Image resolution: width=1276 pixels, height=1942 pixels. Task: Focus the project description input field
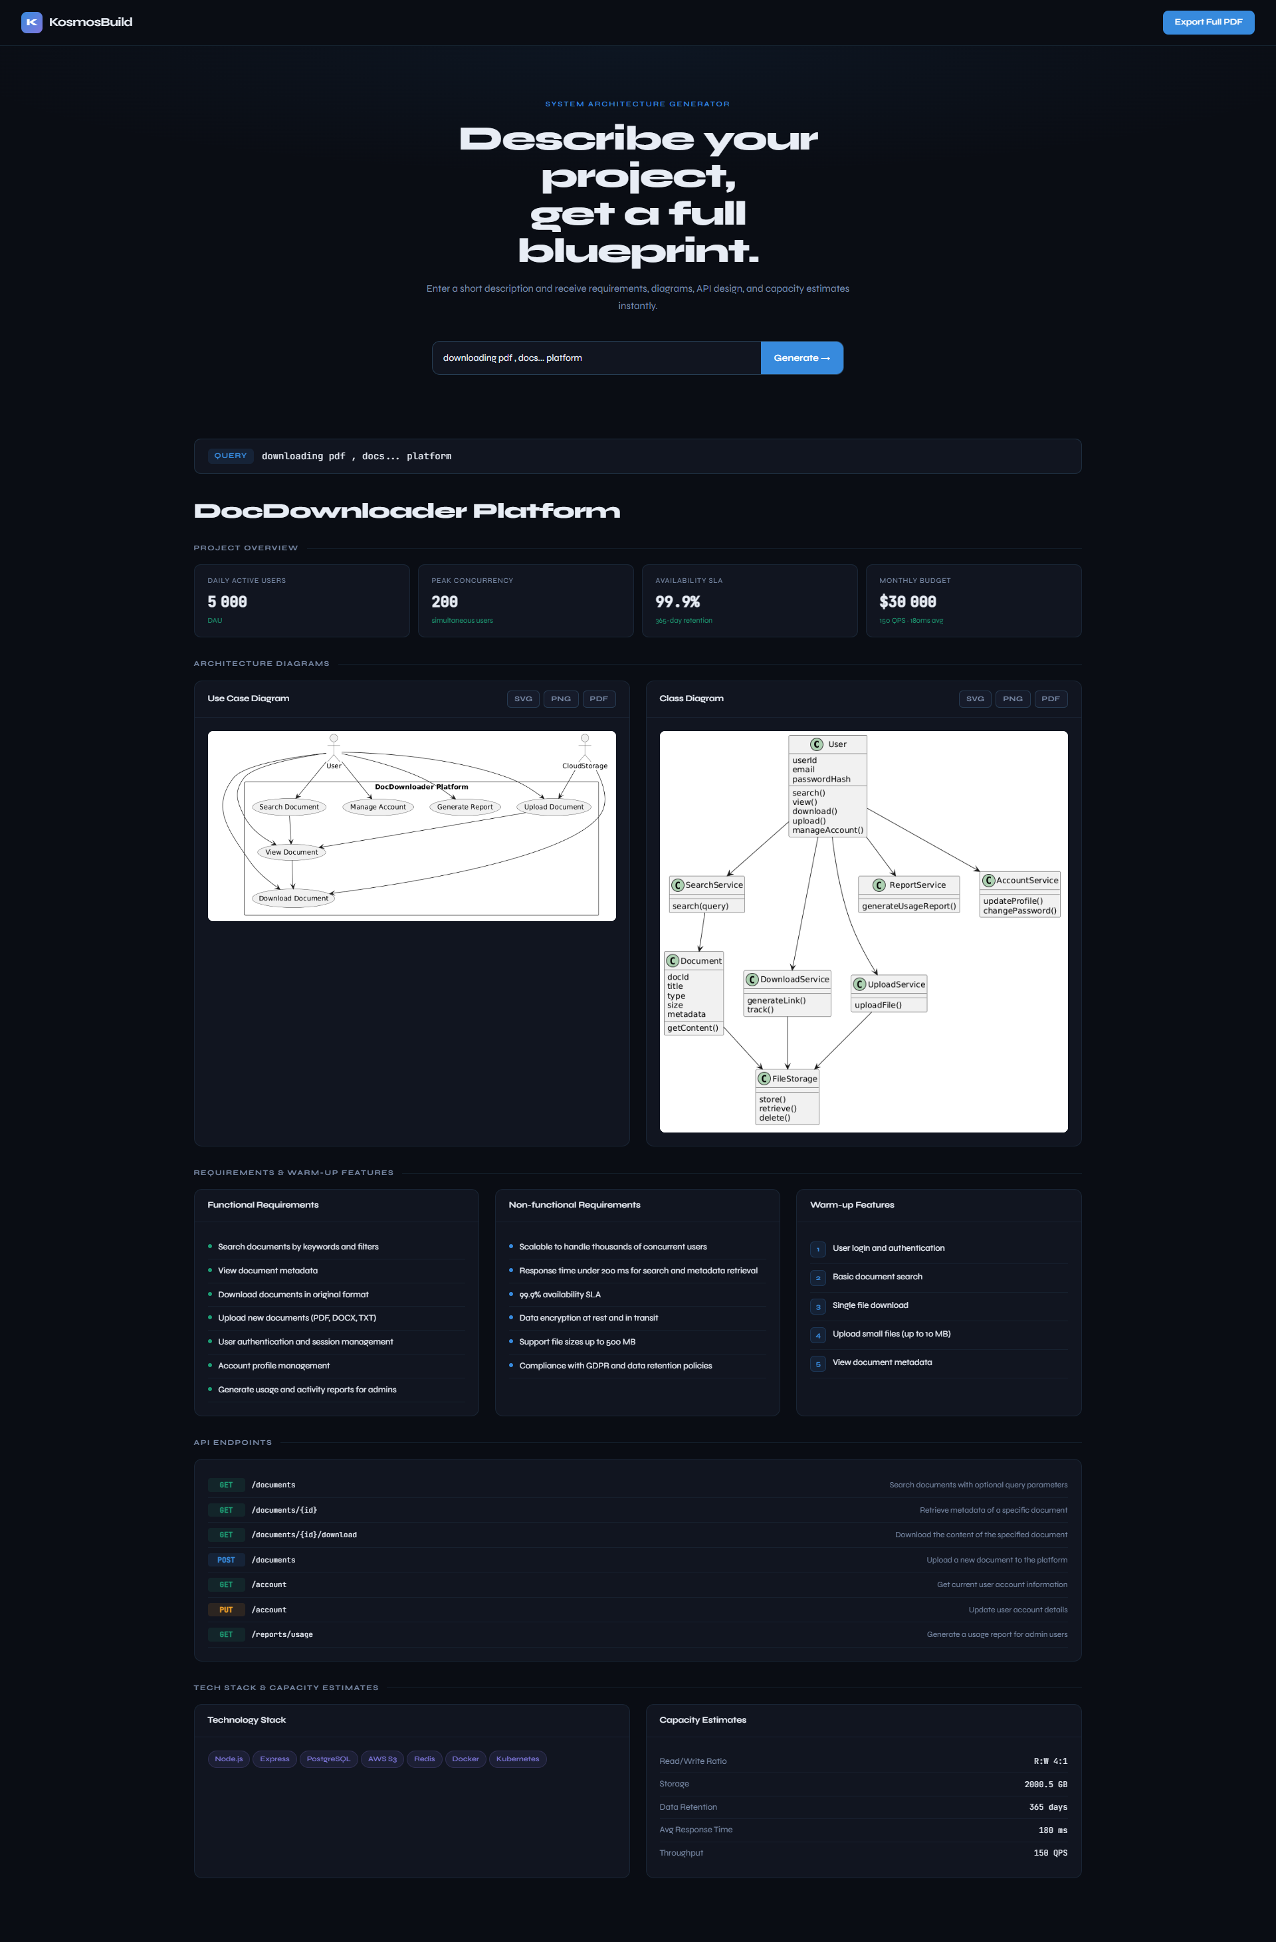tap(596, 358)
